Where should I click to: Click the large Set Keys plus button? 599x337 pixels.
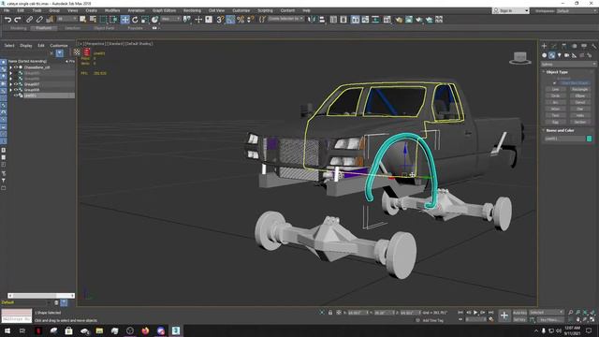click(504, 315)
